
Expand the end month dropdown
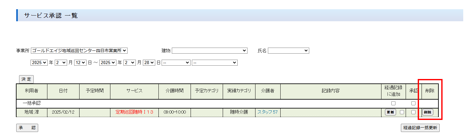pyautogui.click(x=129, y=63)
